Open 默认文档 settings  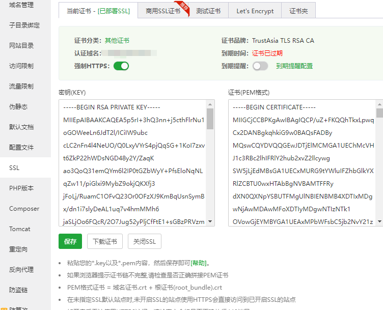(21, 127)
